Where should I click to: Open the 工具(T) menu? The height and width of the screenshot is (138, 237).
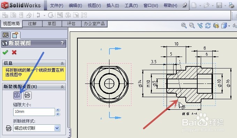click(131, 6)
